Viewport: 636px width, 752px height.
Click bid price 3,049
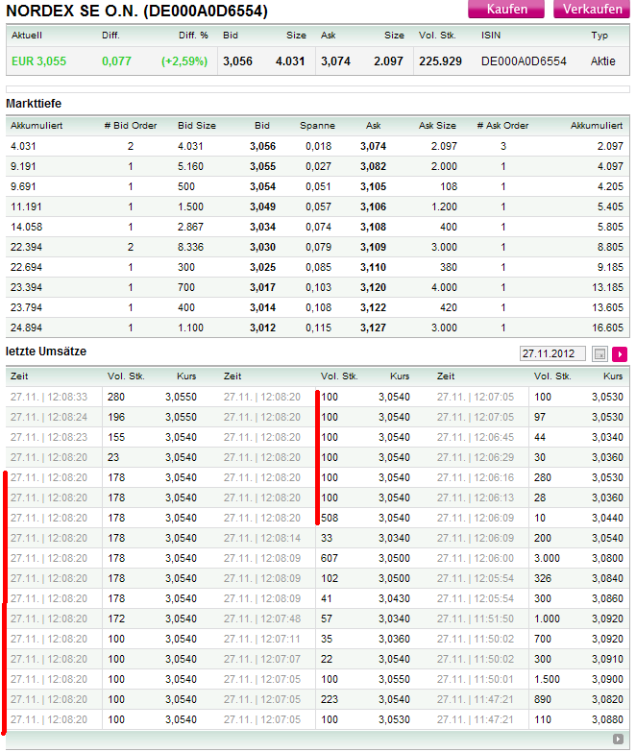point(262,206)
